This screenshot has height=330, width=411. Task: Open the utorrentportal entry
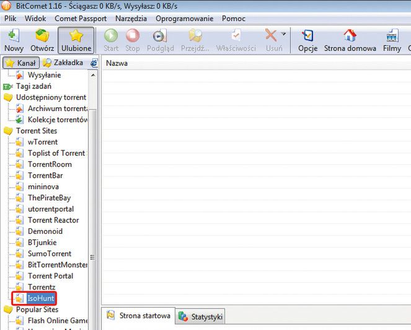coord(51,209)
